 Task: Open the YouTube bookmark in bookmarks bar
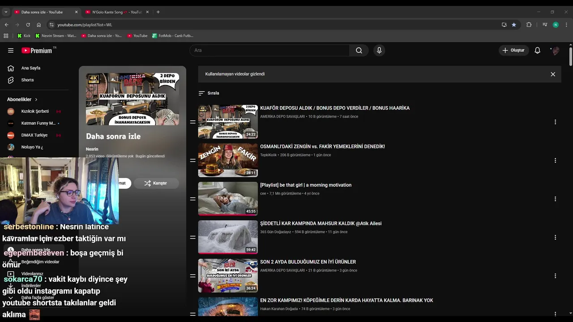[137, 36]
